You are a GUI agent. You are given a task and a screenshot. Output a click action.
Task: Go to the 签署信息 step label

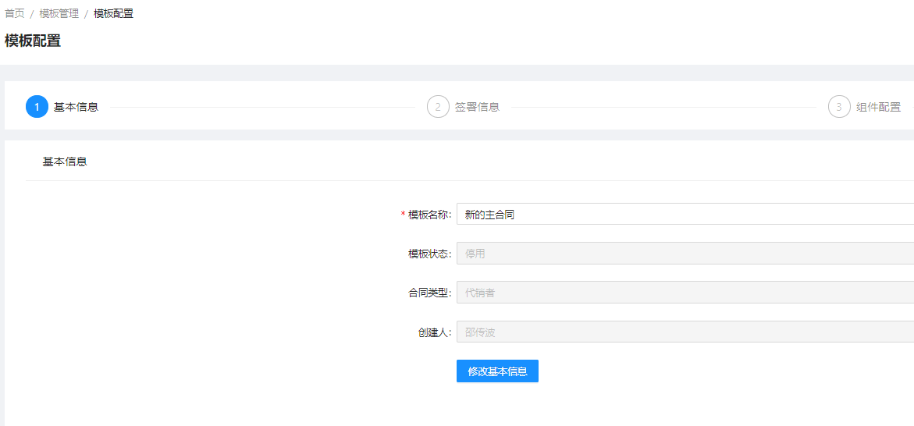pos(477,107)
